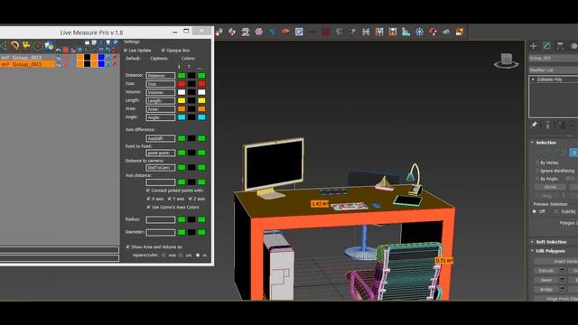Select the cm unit radio button
Viewport: 578px width, 325px height.
pos(181,255)
